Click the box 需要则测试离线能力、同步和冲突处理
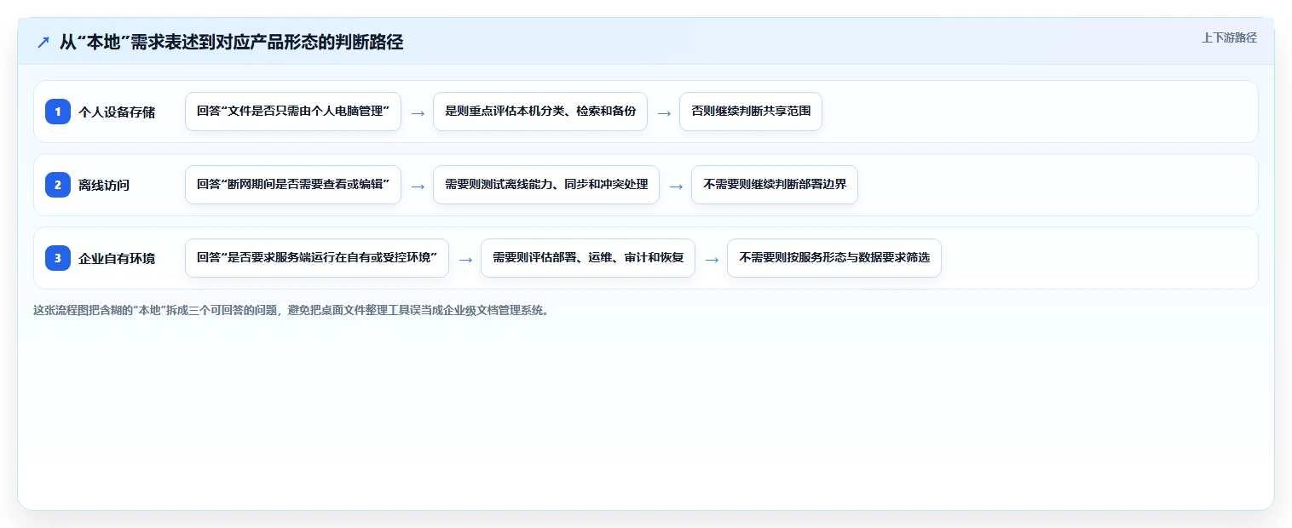Image resolution: width=1292 pixels, height=528 pixels. coord(546,185)
